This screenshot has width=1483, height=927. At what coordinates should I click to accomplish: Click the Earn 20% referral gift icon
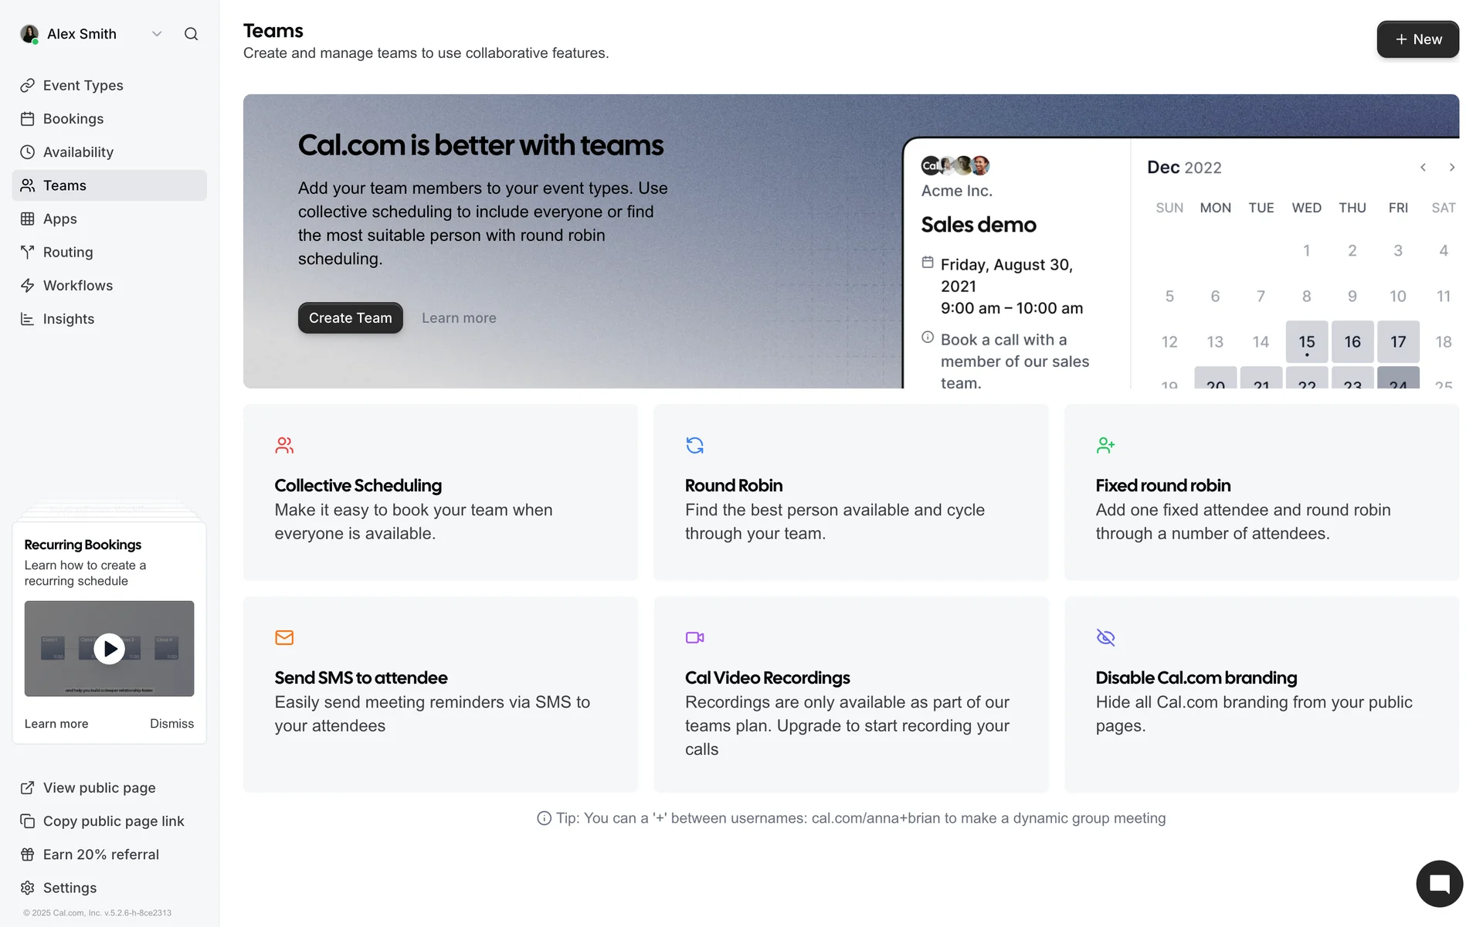pyautogui.click(x=28, y=854)
